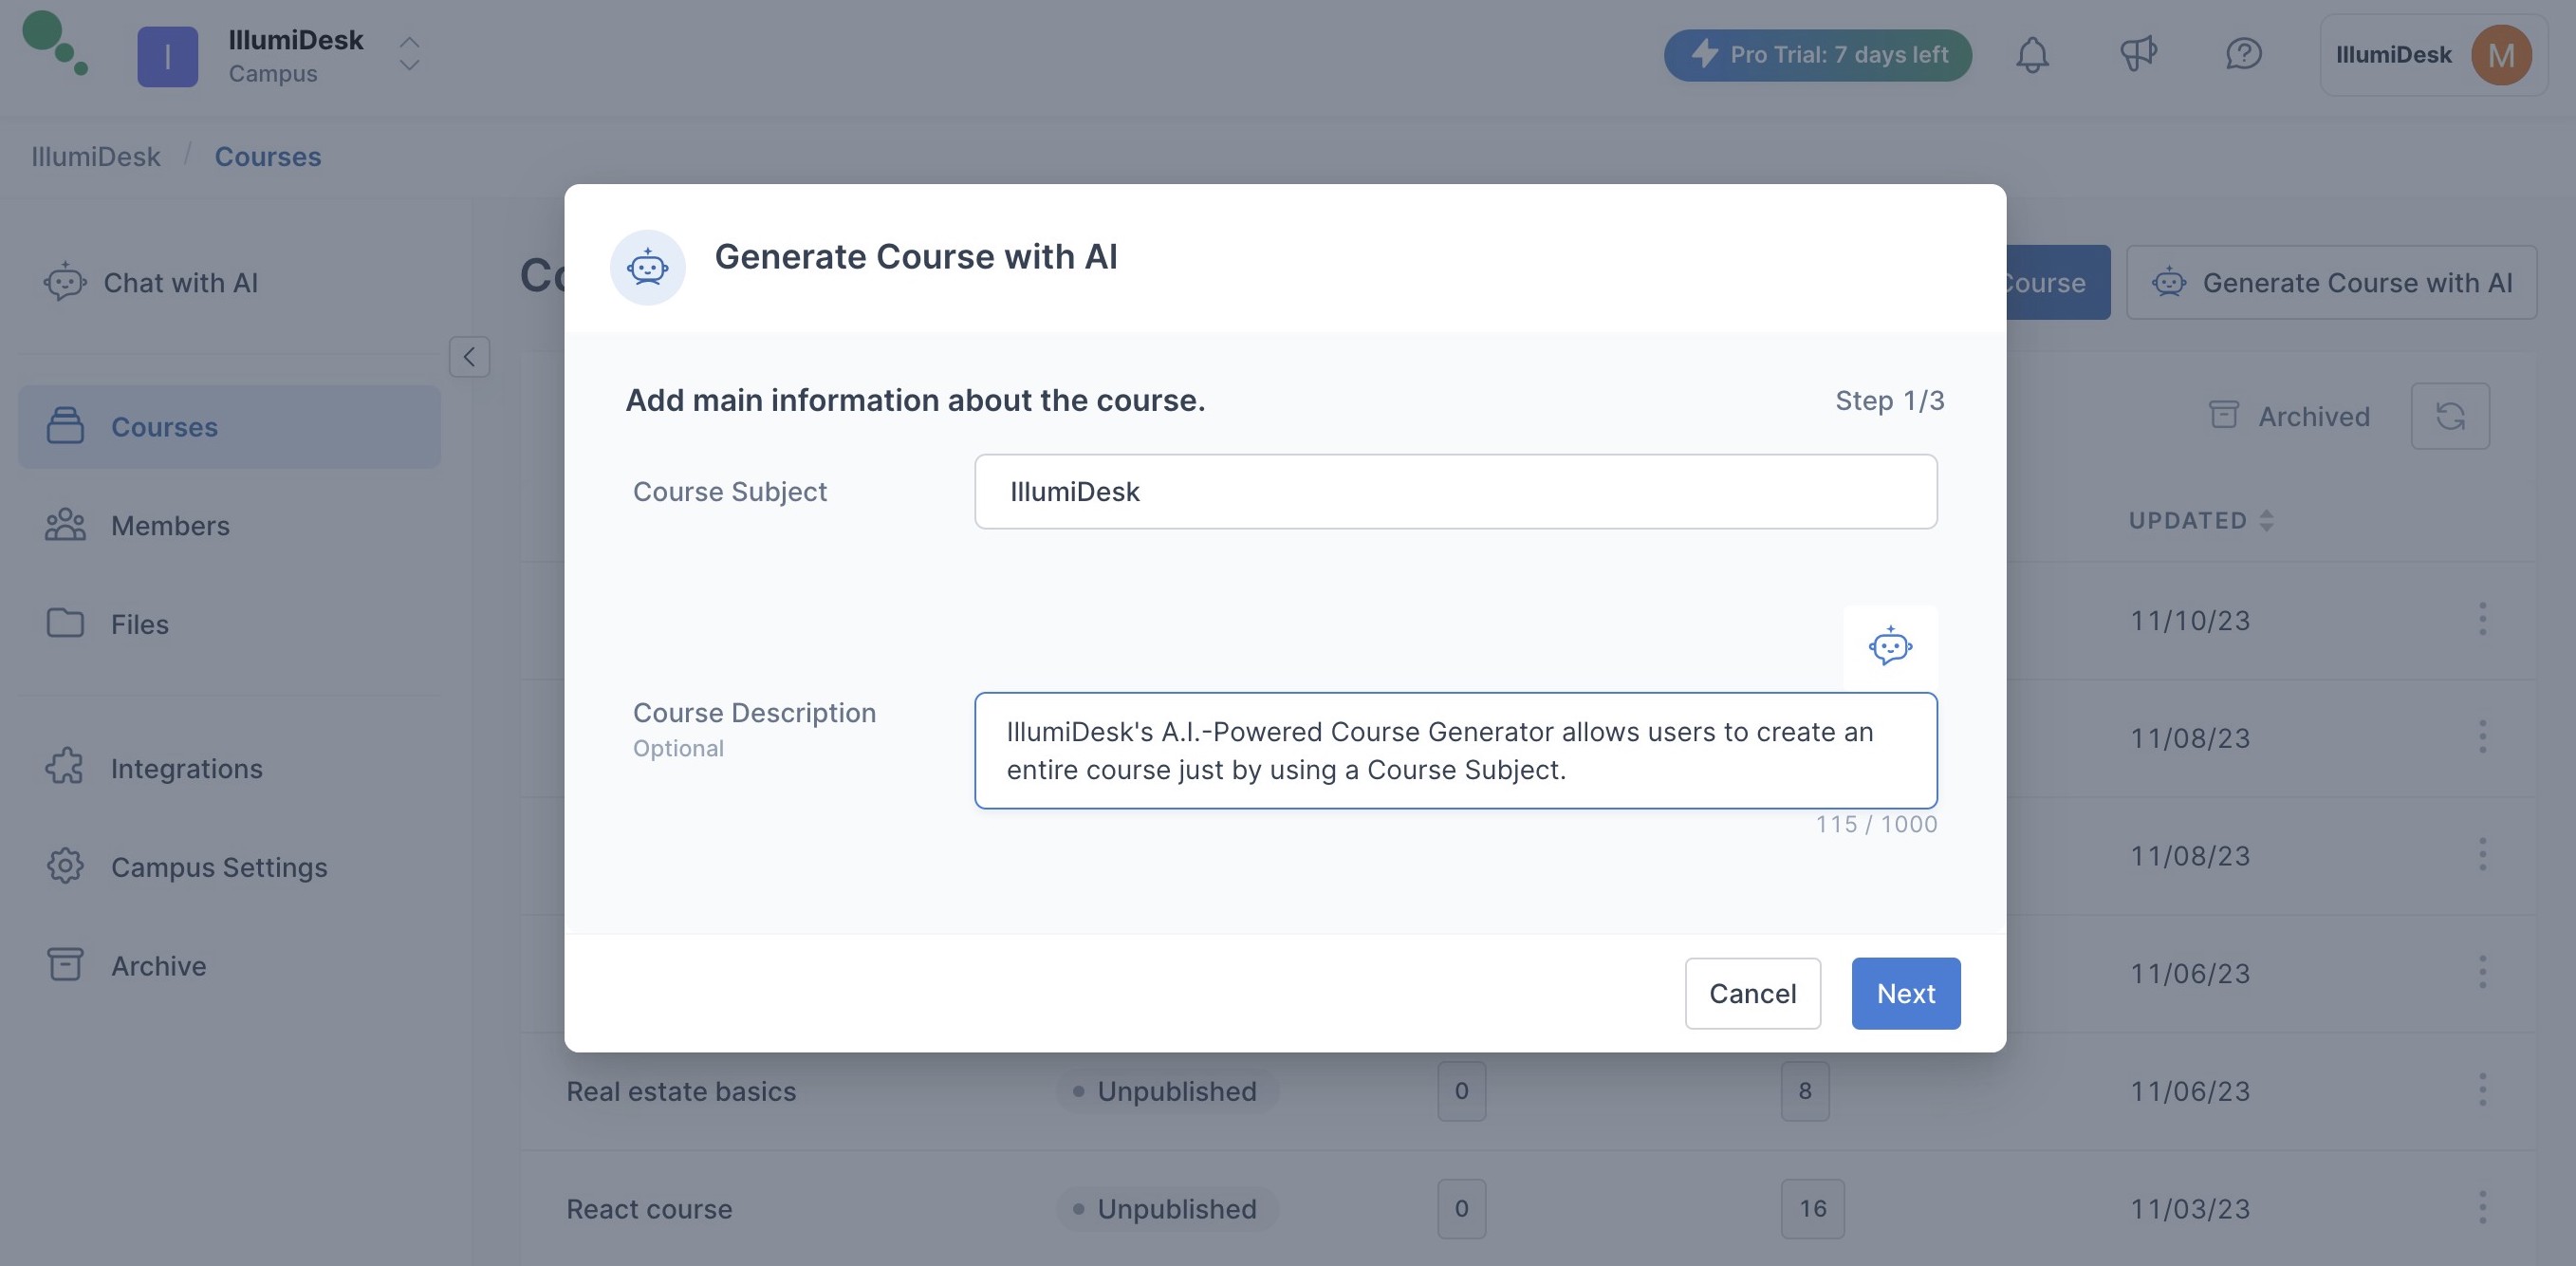The height and width of the screenshot is (1266, 2576).
Task: Open Chat with AI from the sidebar
Action: tap(64, 282)
